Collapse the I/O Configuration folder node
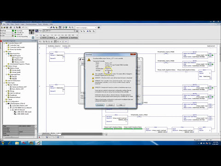Image resolution: width=221 pixels, height=166 pixels. [4, 101]
